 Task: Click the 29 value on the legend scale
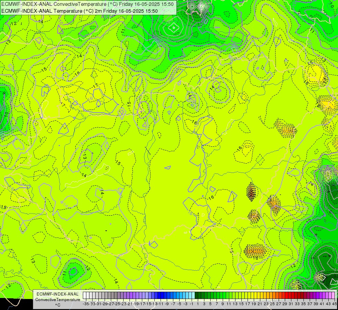pyautogui.click(x=285, y=304)
